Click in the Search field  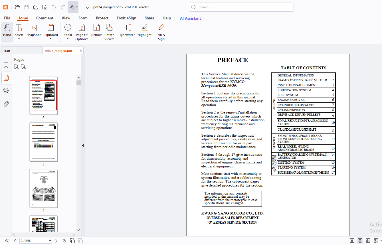click(241, 7)
